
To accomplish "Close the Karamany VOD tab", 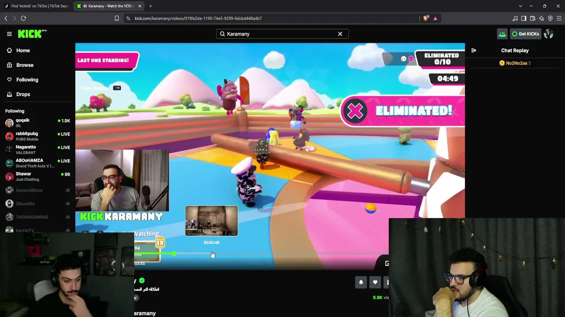I will point(140,6).
